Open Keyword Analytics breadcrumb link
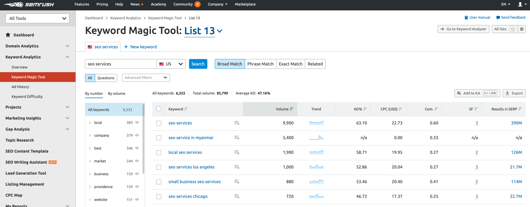530x207 pixels. 126,18
